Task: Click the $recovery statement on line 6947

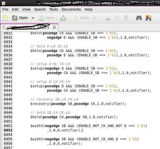Action: point(78,104)
